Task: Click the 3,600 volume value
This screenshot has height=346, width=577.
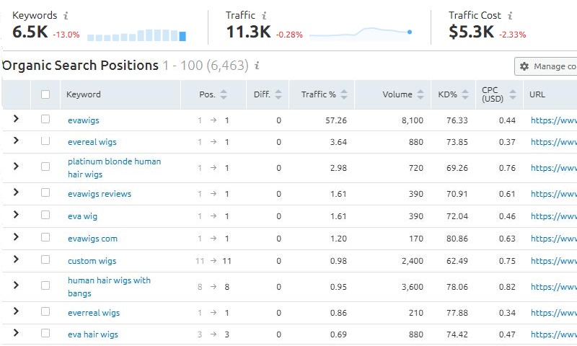Action: (413, 287)
